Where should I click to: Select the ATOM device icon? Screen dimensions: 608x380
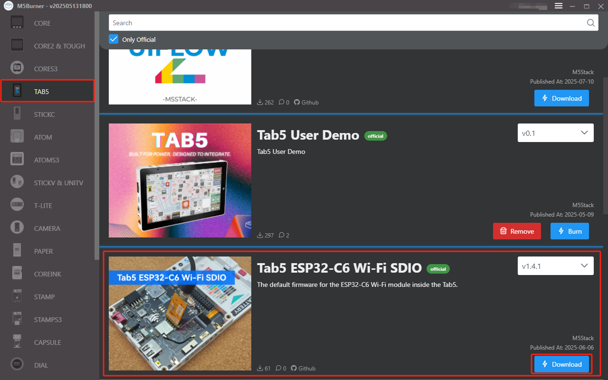click(x=17, y=137)
